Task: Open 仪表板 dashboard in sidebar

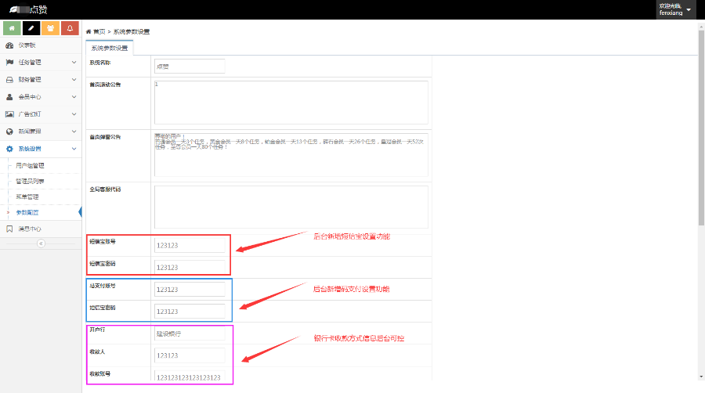Action: (x=27, y=45)
